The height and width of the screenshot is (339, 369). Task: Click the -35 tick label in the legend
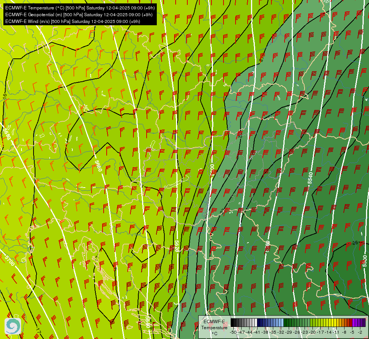[x=273, y=333]
